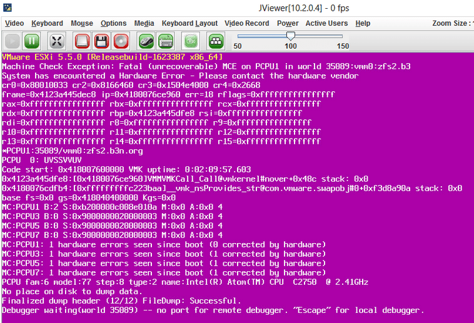This screenshot has height=323, width=474.
Task: Open the Keyboard Layout menu
Action: [x=189, y=23]
